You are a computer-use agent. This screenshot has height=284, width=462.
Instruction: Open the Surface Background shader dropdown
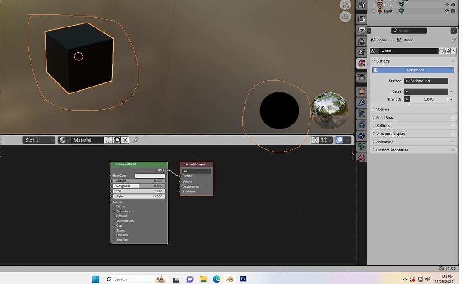click(426, 81)
